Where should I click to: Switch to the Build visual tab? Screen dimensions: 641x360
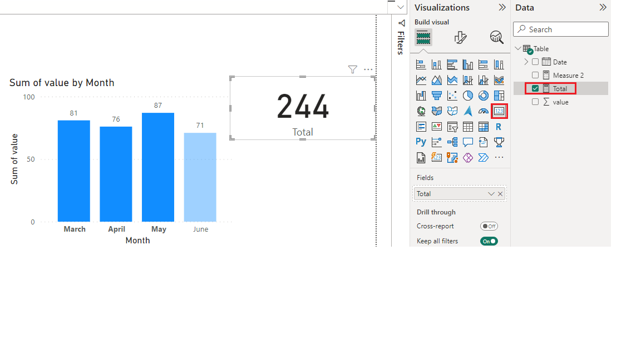click(x=423, y=38)
